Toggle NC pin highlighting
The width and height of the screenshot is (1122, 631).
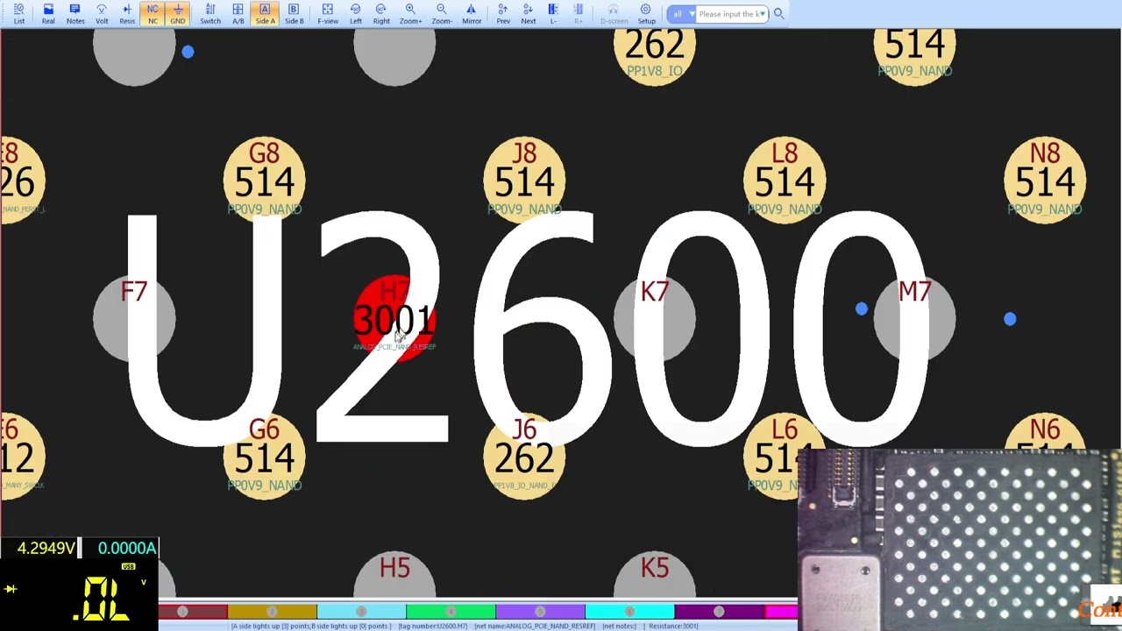[153, 13]
